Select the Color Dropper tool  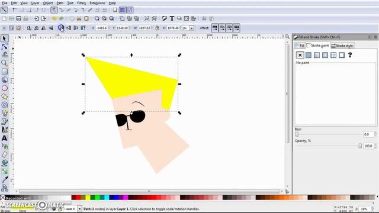click(5, 180)
